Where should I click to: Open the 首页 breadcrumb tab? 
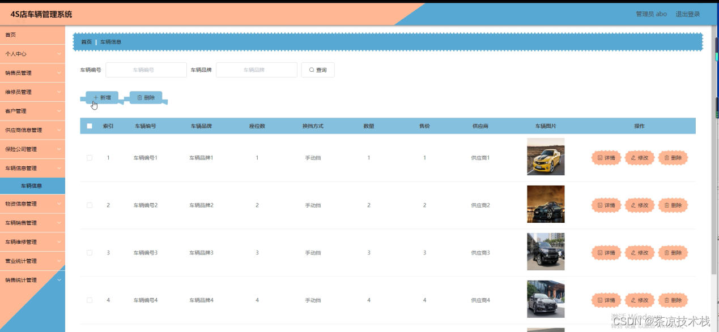pyautogui.click(x=86, y=41)
